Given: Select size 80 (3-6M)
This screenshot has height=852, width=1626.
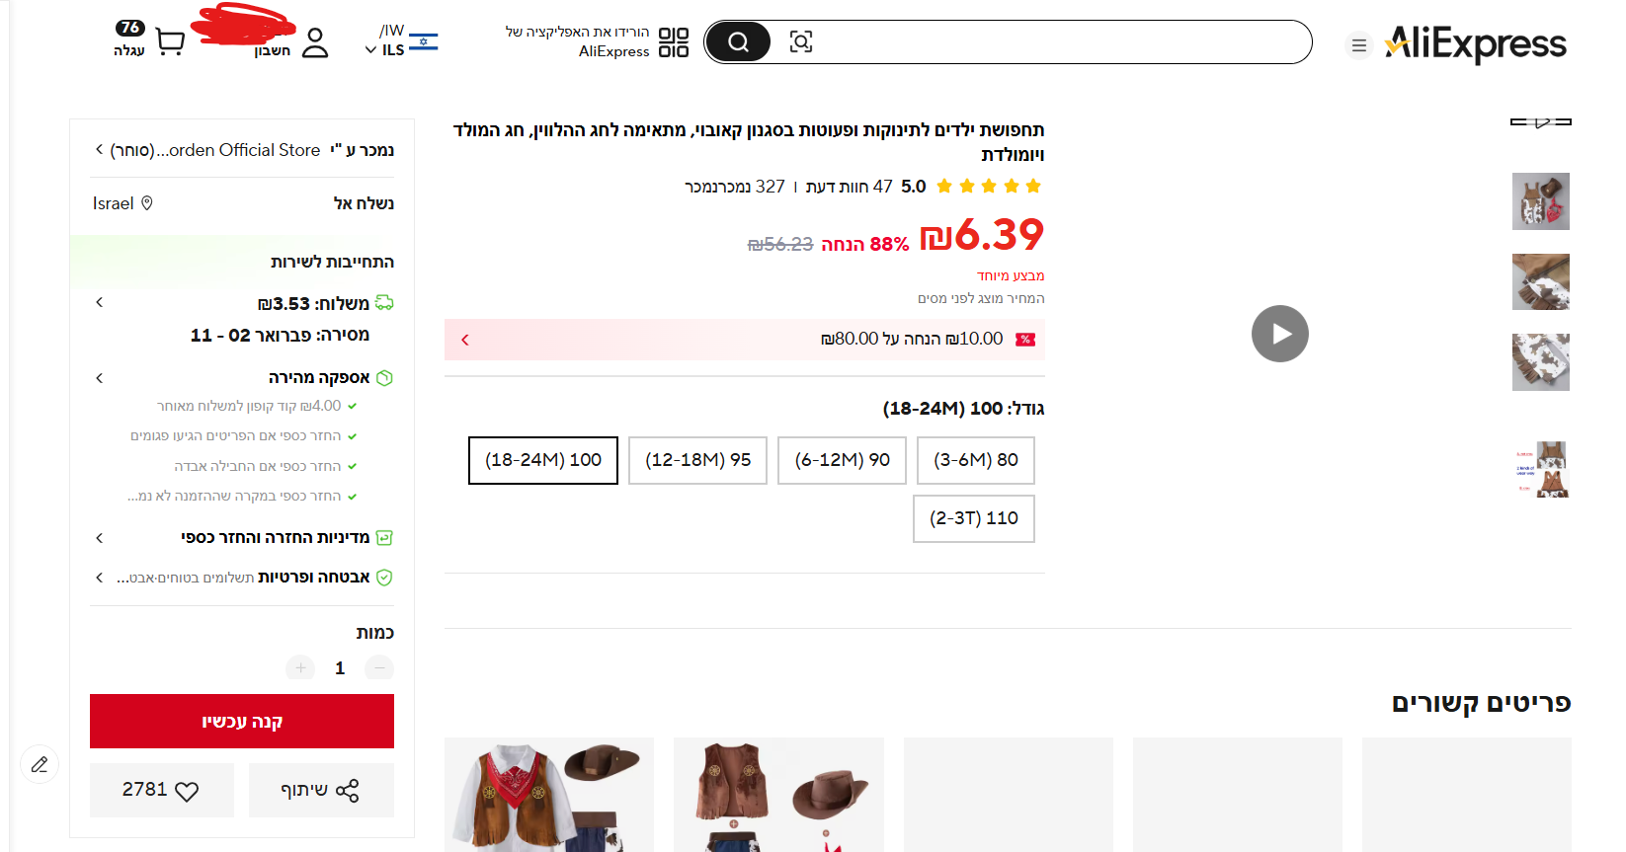Looking at the screenshot, I should point(975,460).
